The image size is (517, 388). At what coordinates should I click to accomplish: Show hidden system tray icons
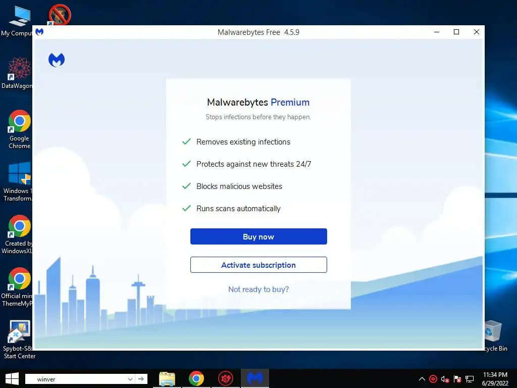[x=422, y=379]
